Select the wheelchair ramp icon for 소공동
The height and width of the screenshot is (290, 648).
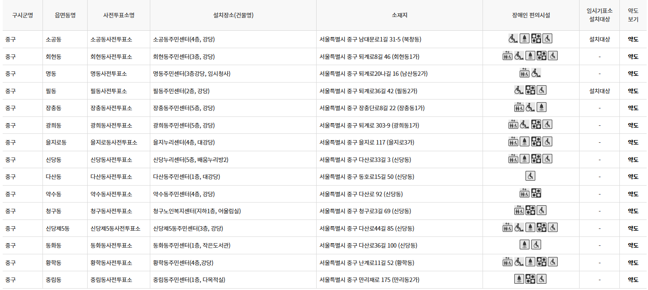[x=512, y=39]
